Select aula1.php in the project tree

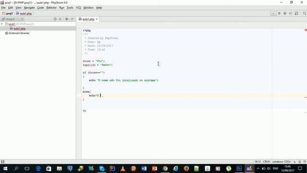pyautogui.click(x=20, y=29)
